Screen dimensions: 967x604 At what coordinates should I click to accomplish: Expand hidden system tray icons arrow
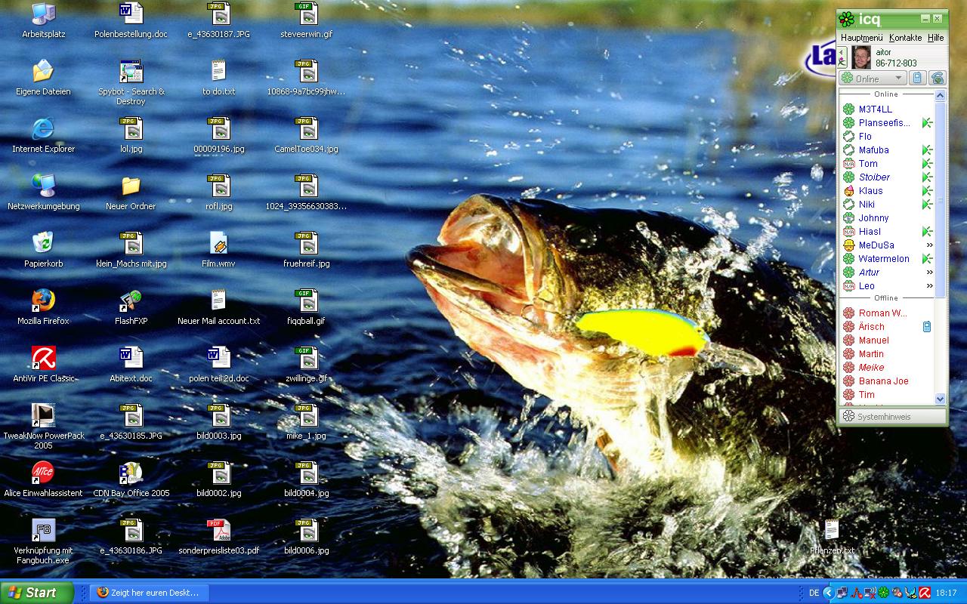[828, 593]
